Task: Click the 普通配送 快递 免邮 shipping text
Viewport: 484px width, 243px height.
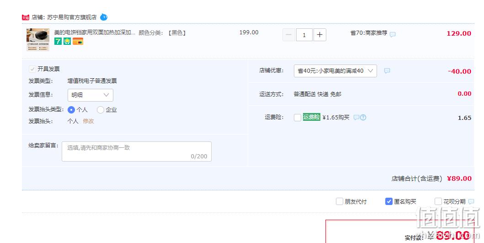Action: tap(317, 94)
